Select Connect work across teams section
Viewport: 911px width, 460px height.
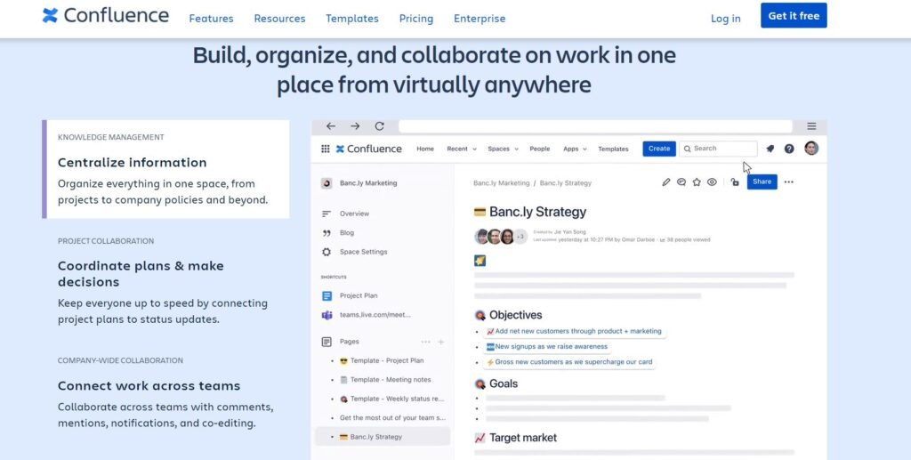coord(165,392)
